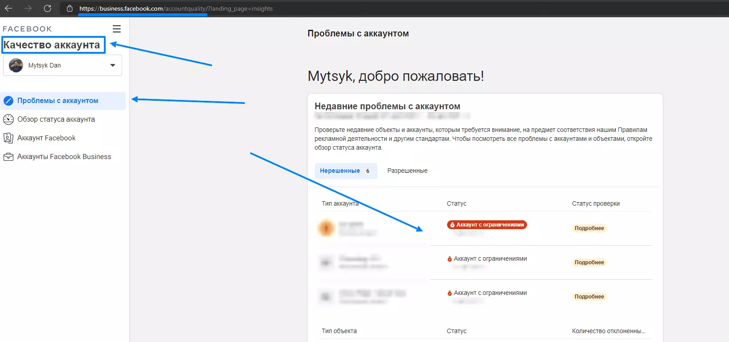Viewport: 729px width, 342px height.
Task: Go back with the browser back arrow
Action: coord(8,8)
